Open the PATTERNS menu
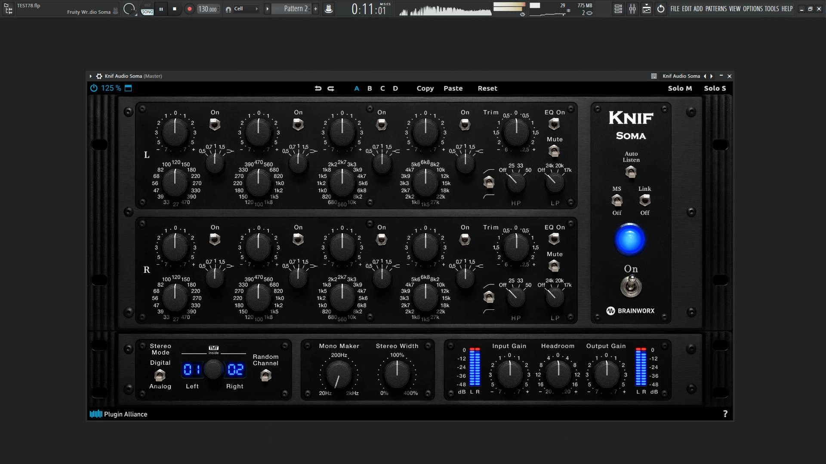The image size is (826, 464). [716, 9]
